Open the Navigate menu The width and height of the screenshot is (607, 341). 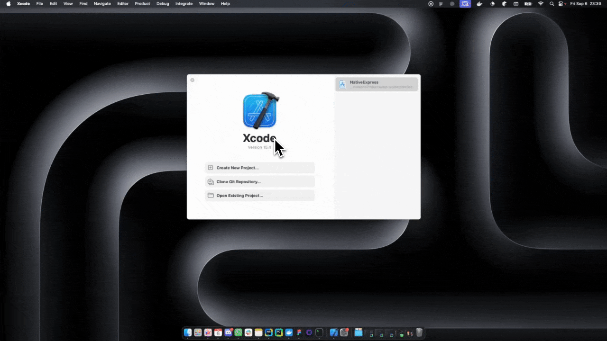[x=102, y=4]
